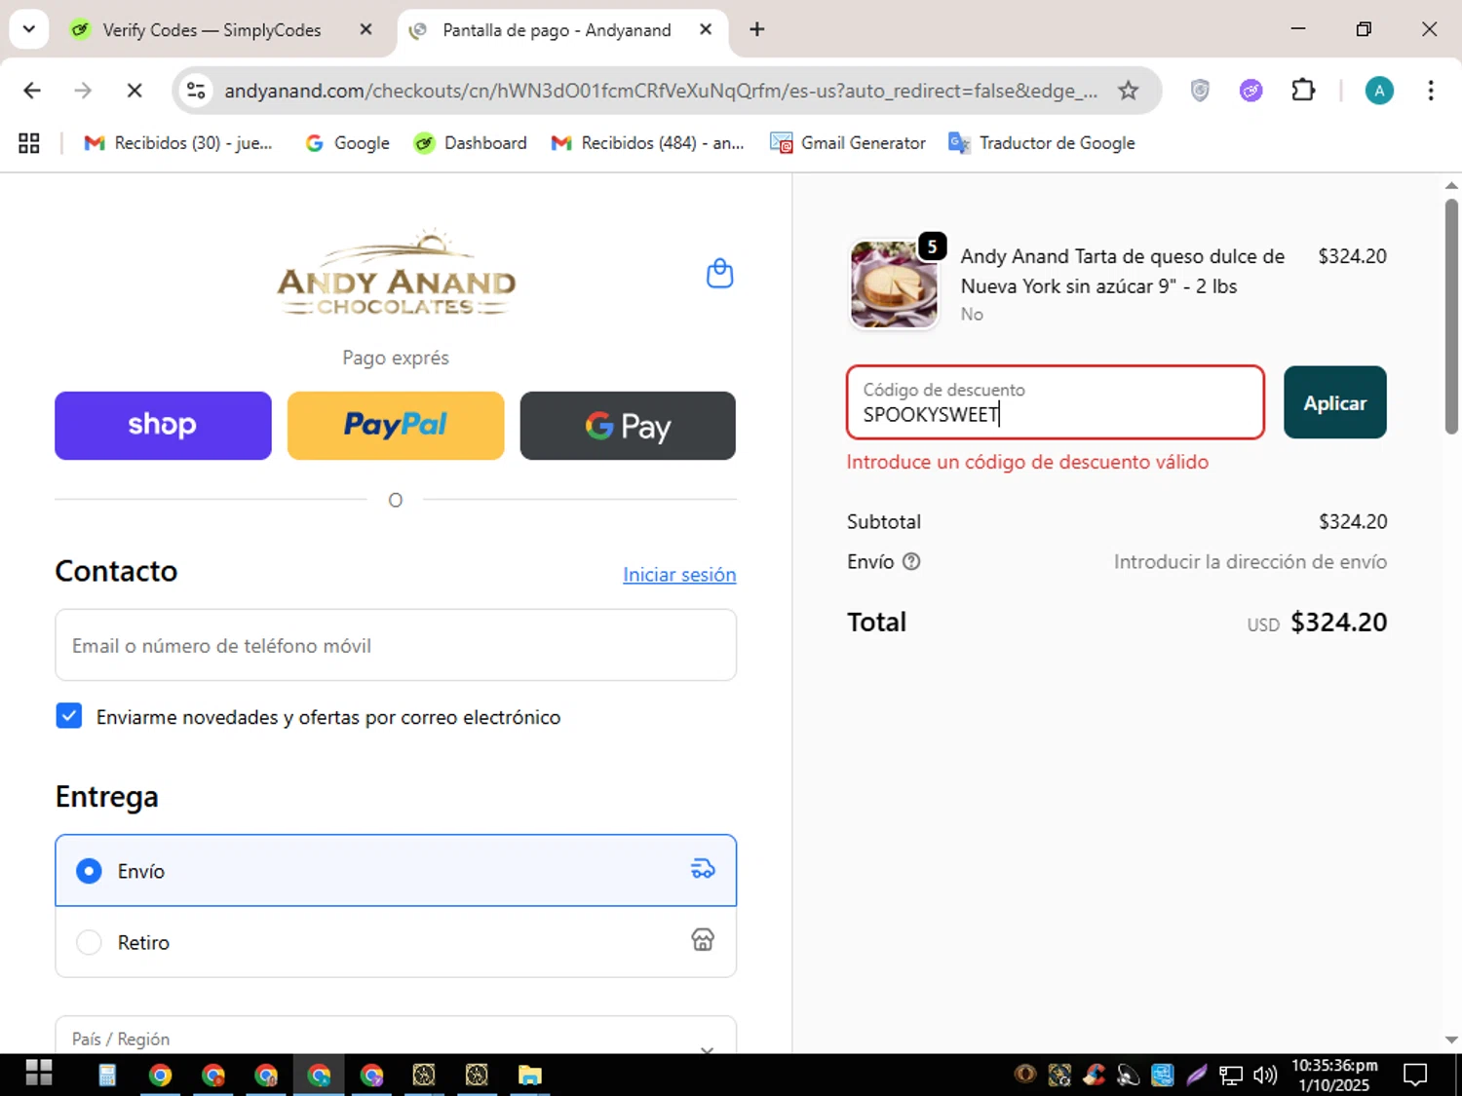
Task: Click the Total amount $324.20
Action: point(1338,622)
